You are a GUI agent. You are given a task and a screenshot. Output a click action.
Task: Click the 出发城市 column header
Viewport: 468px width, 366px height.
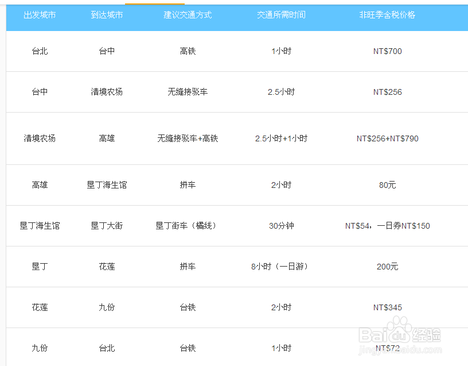(40, 15)
